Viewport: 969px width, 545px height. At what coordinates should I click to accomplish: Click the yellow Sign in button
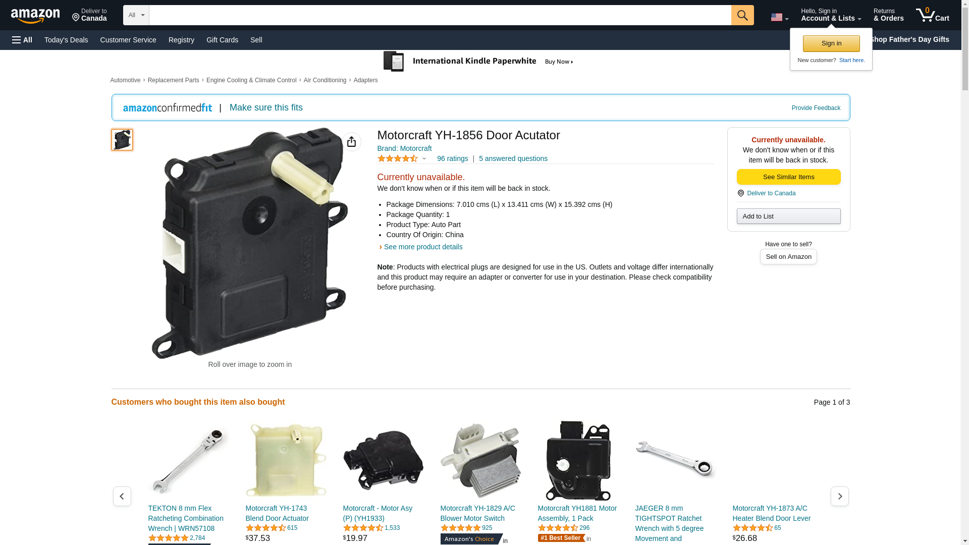[x=831, y=43]
